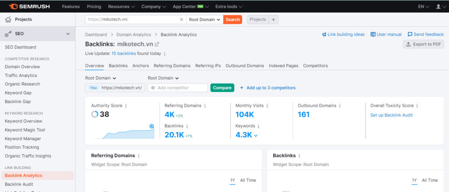Switch to the Competitors tab
The height and width of the screenshot is (192, 449).
point(316,66)
